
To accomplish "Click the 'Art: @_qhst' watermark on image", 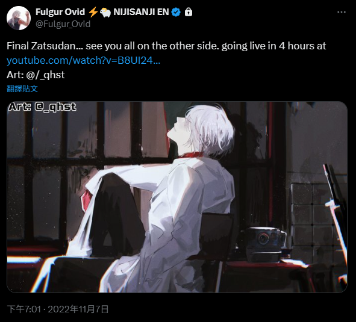I will tap(42, 107).
